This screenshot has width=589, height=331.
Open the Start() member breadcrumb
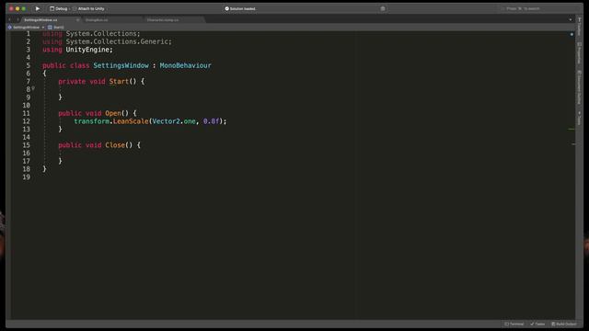[x=56, y=28]
